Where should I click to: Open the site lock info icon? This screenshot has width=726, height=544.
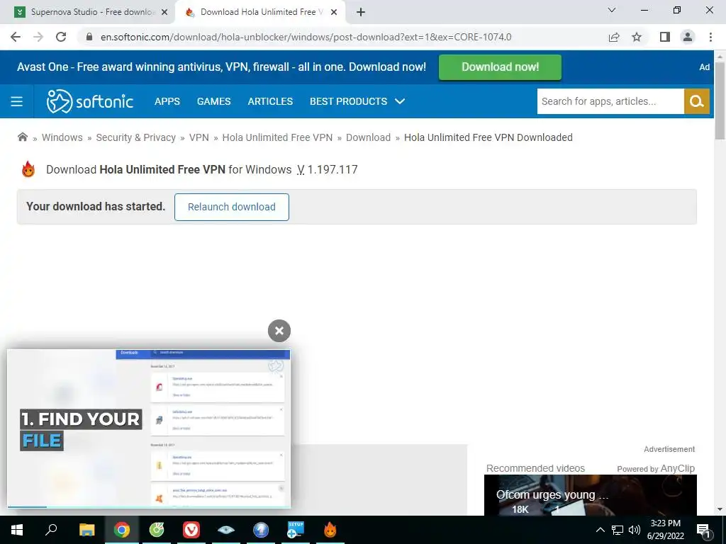click(x=89, y=37)
